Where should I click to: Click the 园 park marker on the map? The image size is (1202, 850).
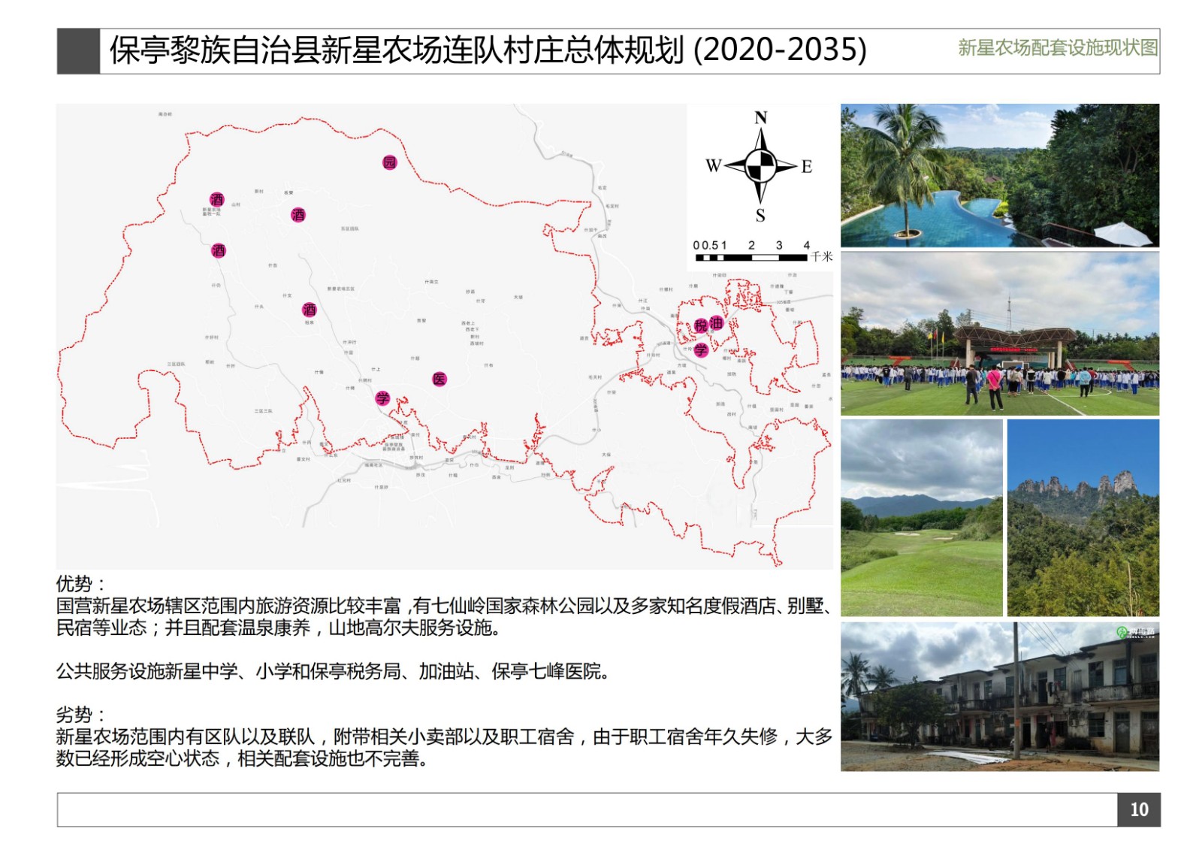click(x=389, y=162)
